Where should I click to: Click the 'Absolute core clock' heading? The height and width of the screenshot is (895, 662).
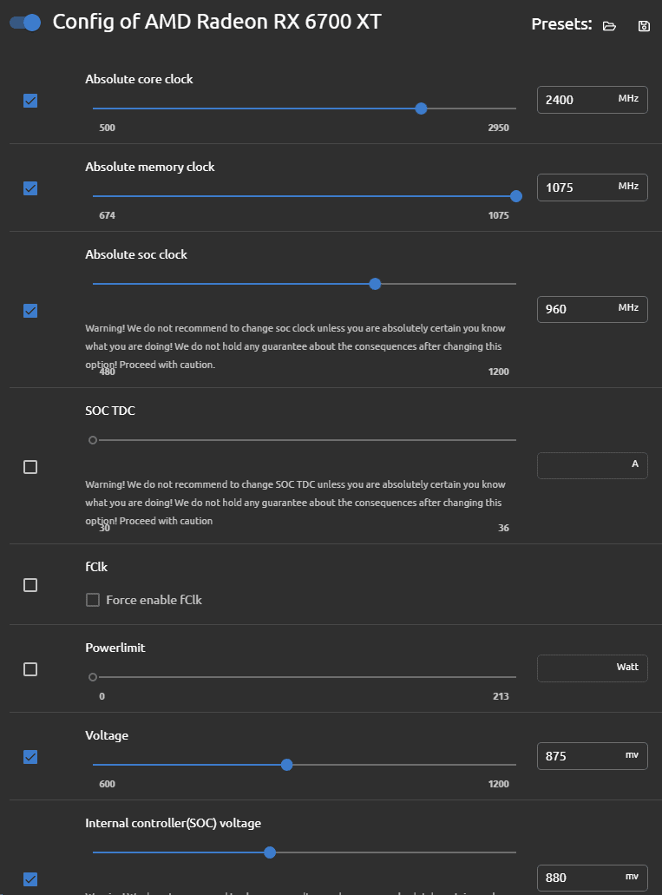139,79
